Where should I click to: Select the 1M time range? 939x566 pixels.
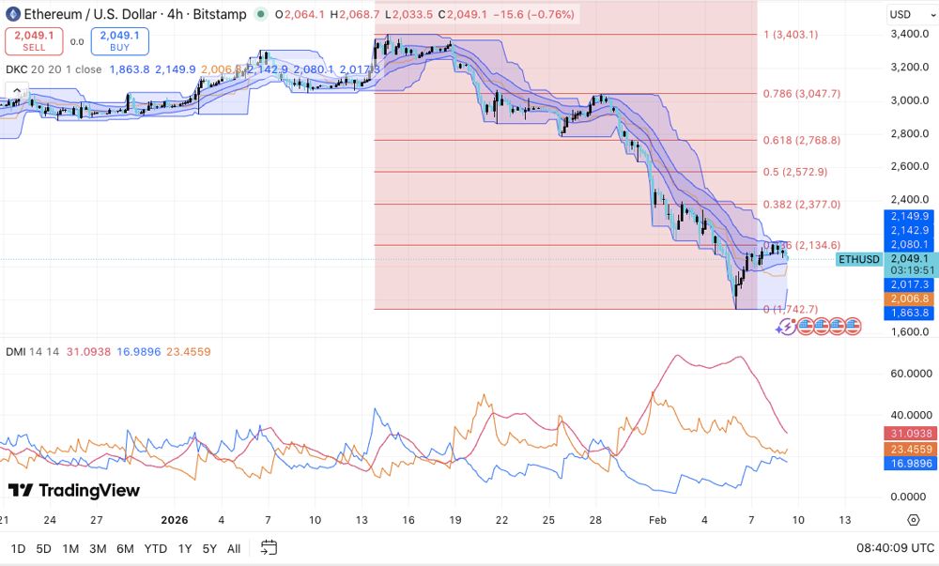click(x=70, y=548)
